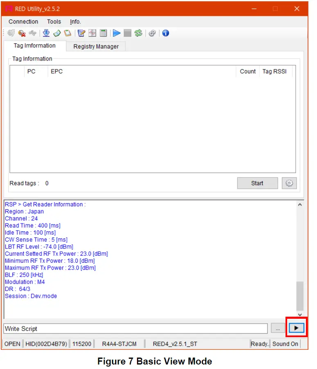Click the clipboard toolbar icon

pos(68,33)
